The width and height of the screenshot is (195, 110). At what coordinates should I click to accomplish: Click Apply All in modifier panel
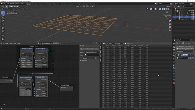point(180,47)
